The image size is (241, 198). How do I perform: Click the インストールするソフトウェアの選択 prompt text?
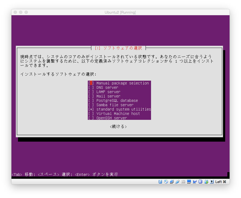[x=58, y=74]
